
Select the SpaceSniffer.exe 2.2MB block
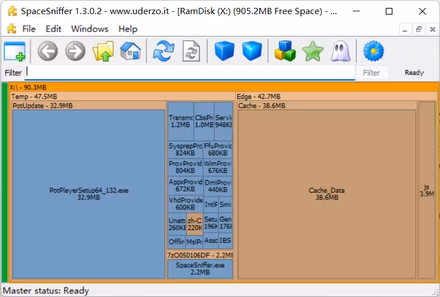click(x=200, y=269)
